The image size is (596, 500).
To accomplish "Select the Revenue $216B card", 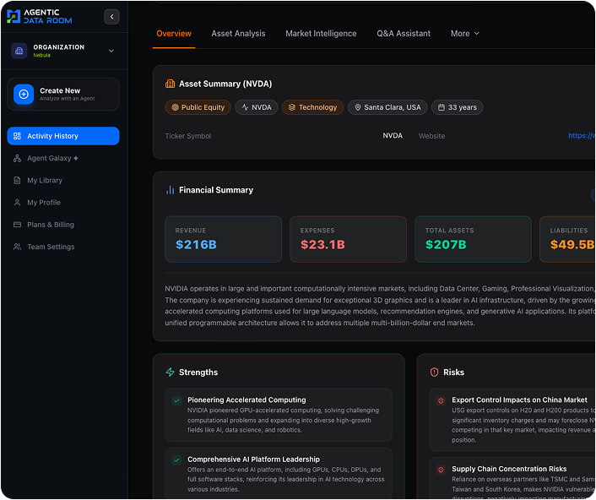I will pyautogui.click(x=224, y=239).
